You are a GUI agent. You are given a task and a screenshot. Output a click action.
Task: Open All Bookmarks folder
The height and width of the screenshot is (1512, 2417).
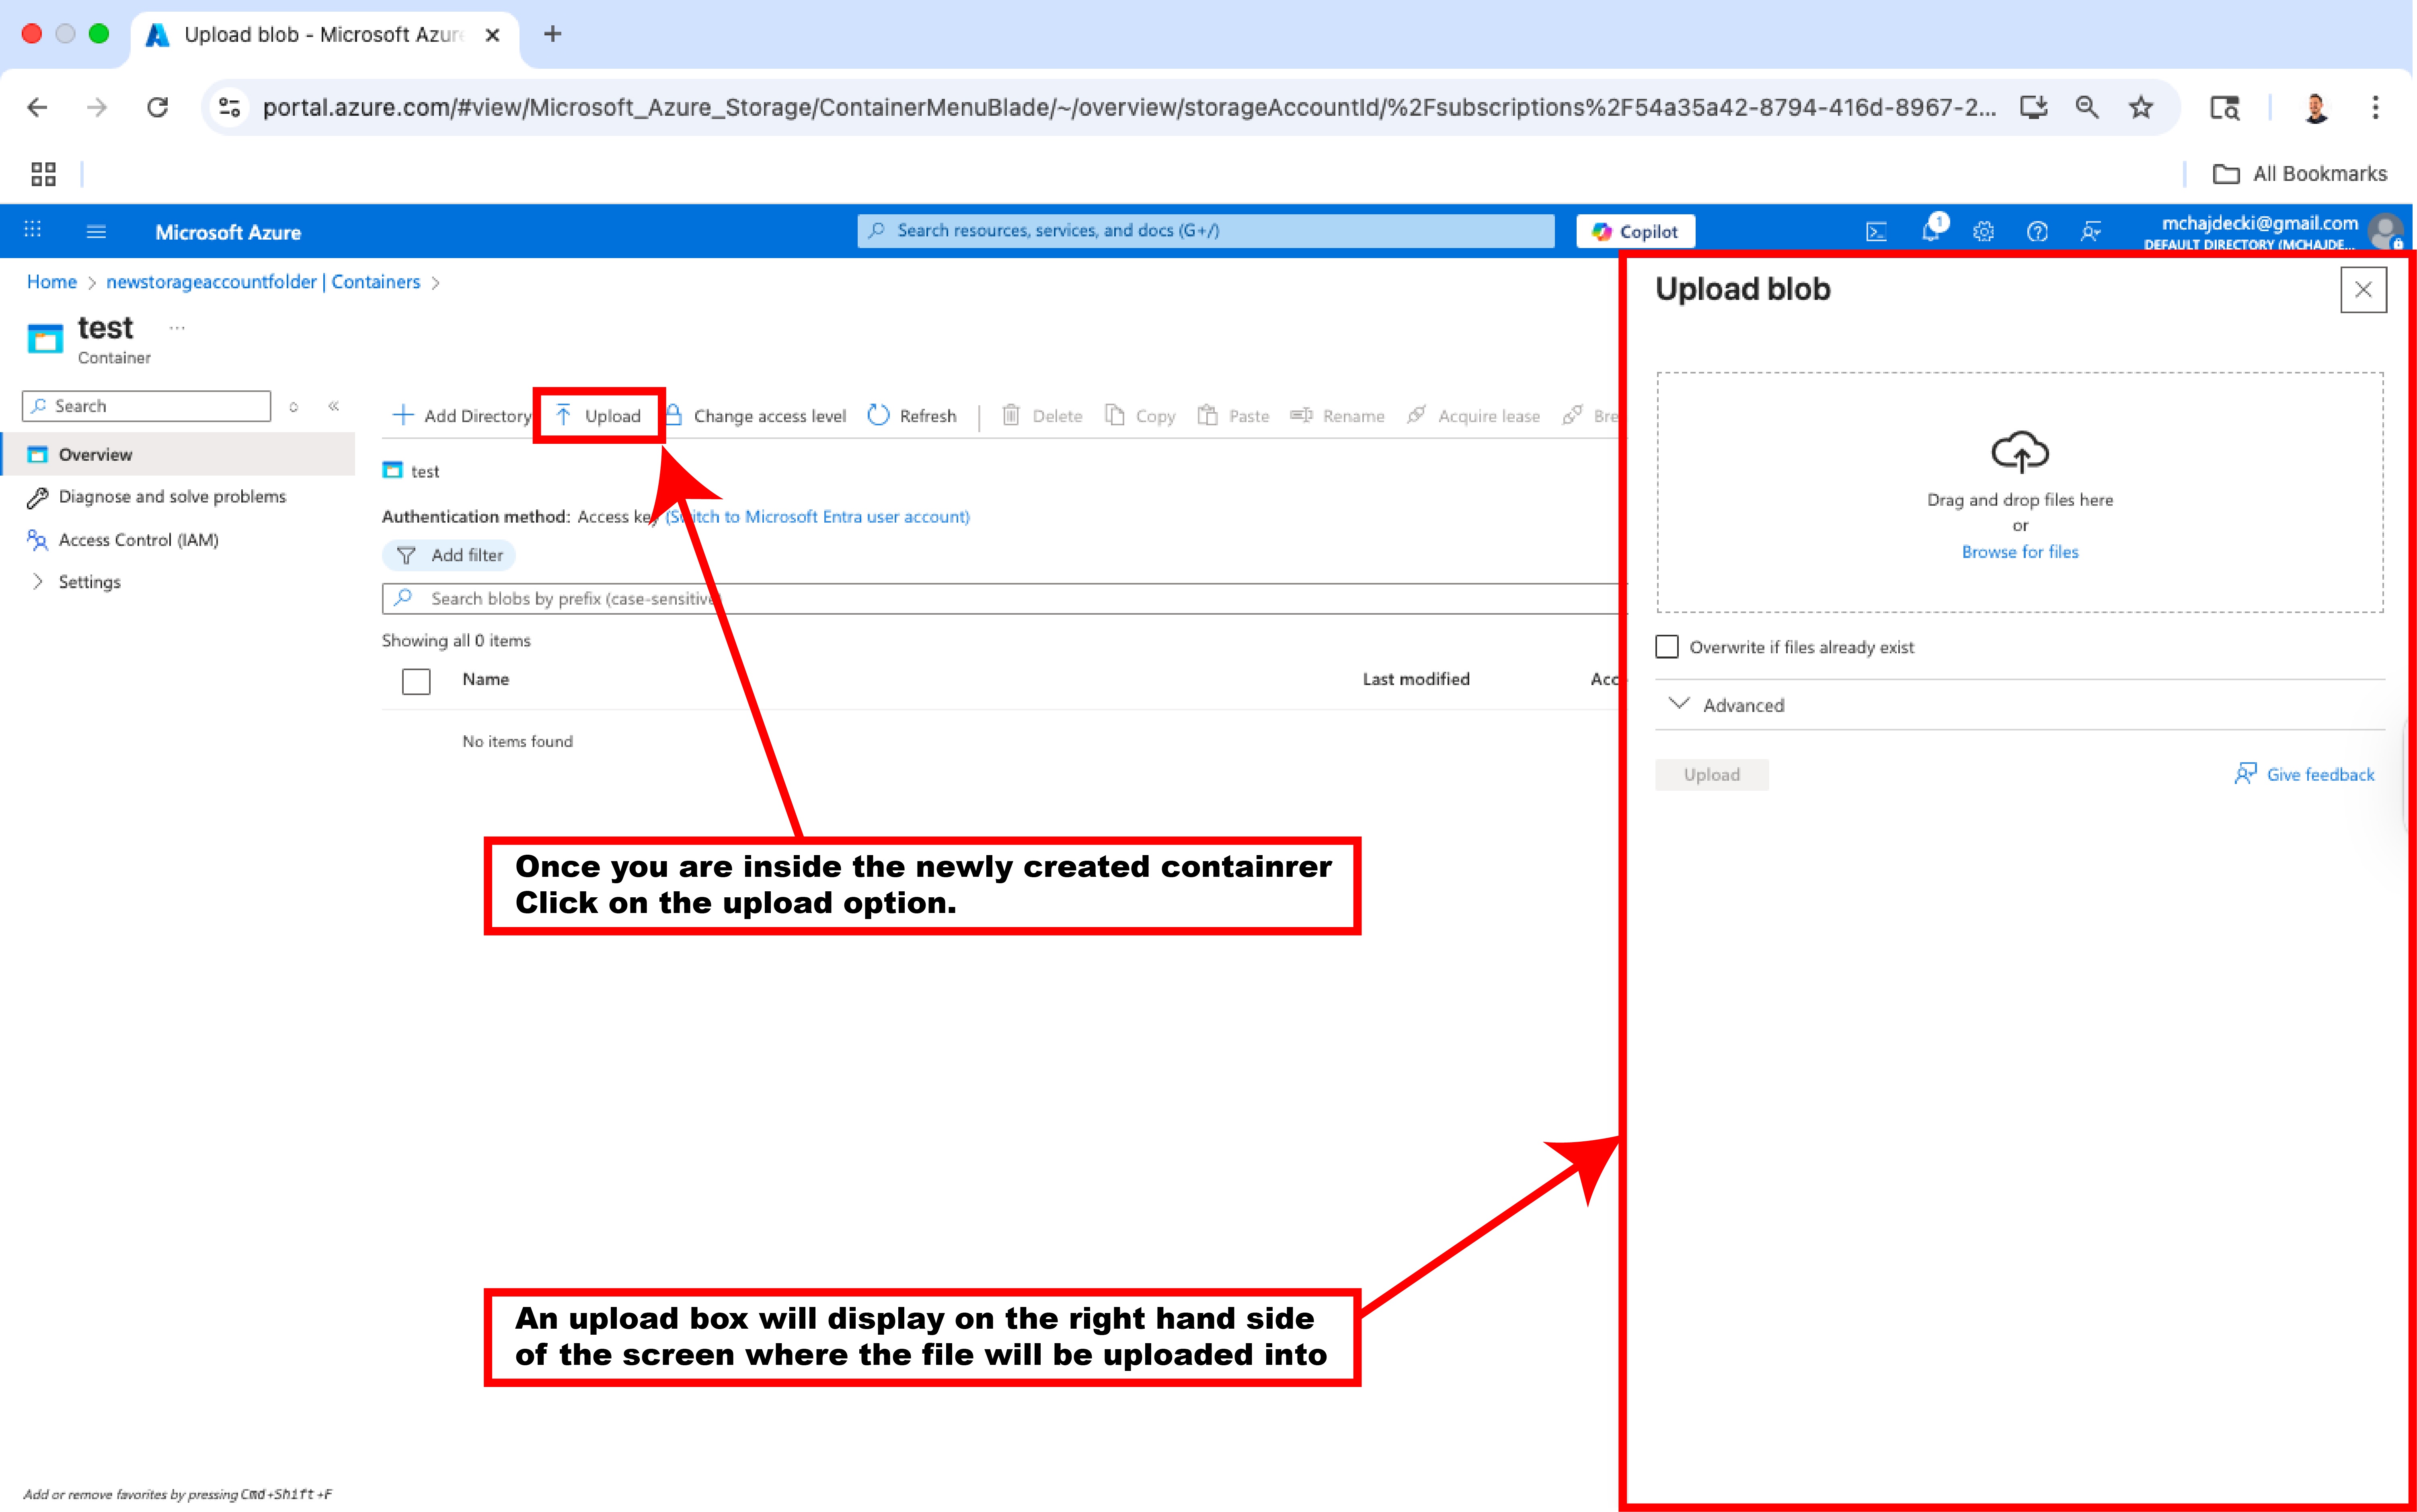(x=2299, y=174)
